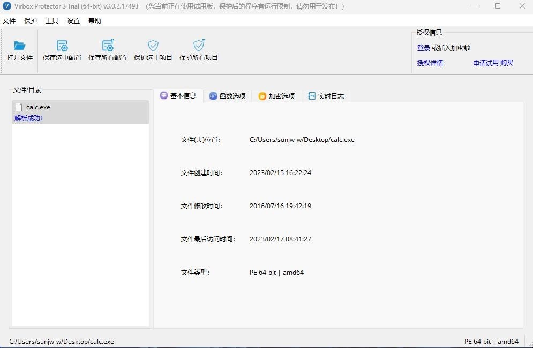The width and height of the screenshot is (533, 348).
Task: Open the 工具 (Tools) menu
Action: pyautogui.click(x=52, y=21)
